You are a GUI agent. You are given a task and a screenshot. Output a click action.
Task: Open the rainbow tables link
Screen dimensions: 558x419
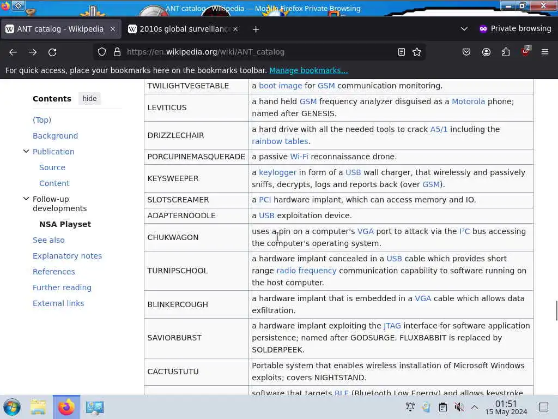(280, 141)
